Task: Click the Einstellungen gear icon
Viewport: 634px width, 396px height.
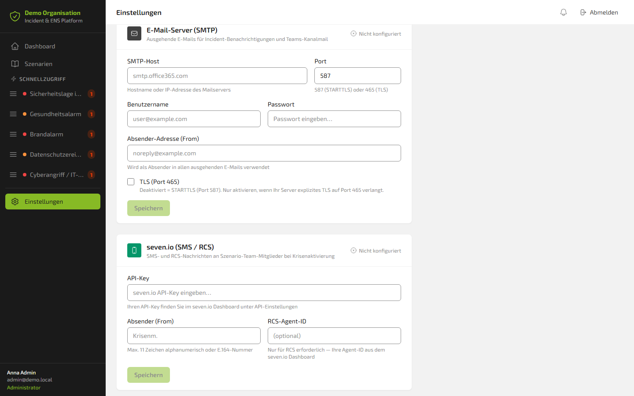Action: tap(15, 202)
